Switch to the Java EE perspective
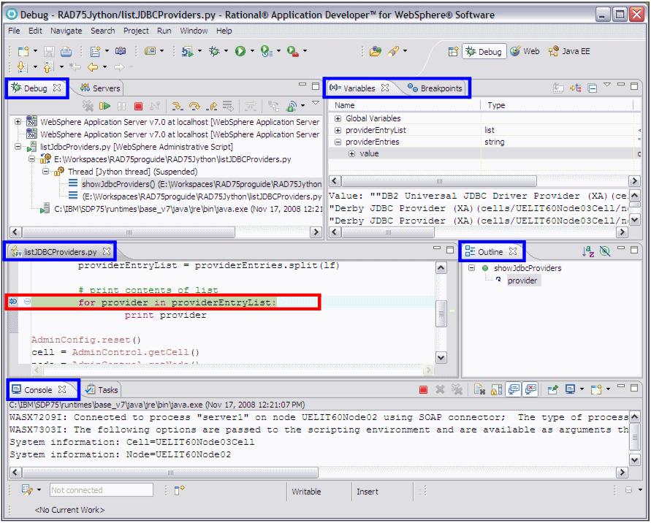 pyautogui.click(x=568, y=51)
